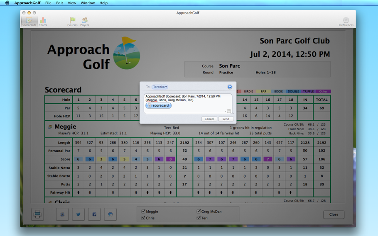
Task: Open Preferences from the toolbar gear
Action: coord(346,22)
